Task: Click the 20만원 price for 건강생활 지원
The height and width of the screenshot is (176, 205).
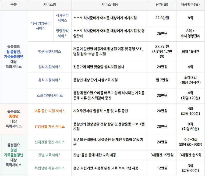Action: coord(162,127)
